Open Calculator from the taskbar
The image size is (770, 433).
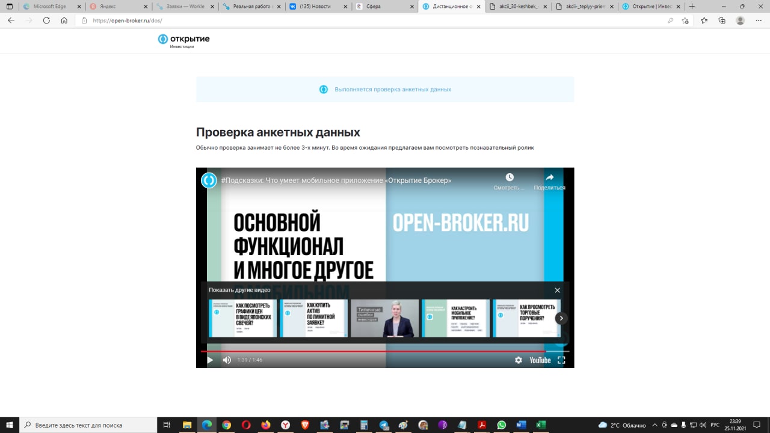pos(364,425)
